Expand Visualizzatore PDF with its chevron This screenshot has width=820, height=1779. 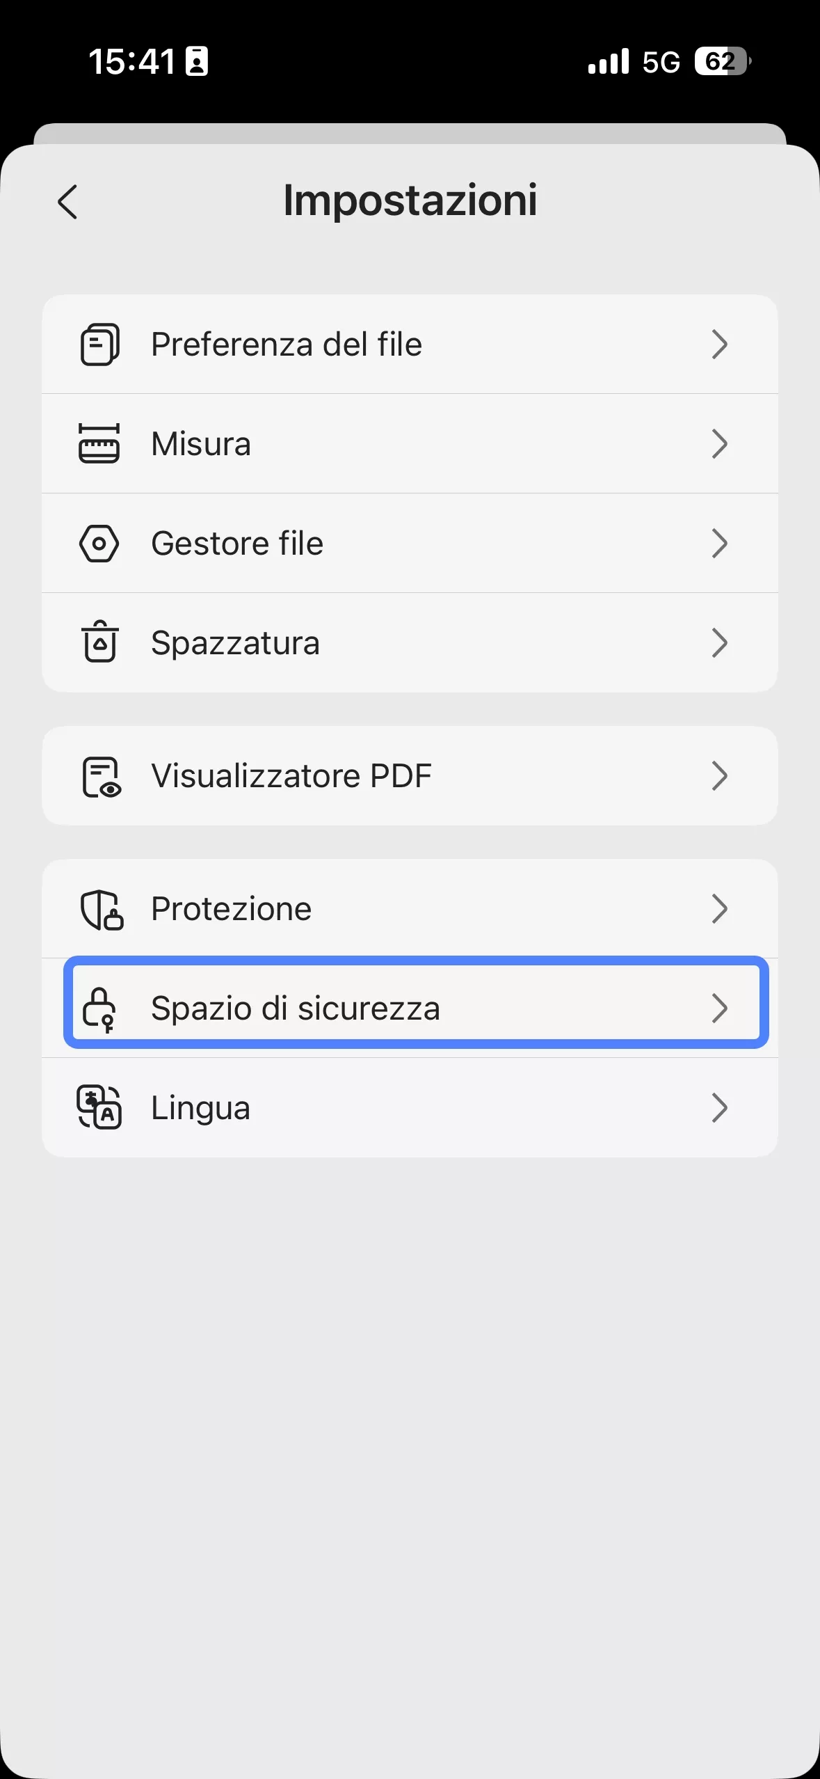[720, 775]
